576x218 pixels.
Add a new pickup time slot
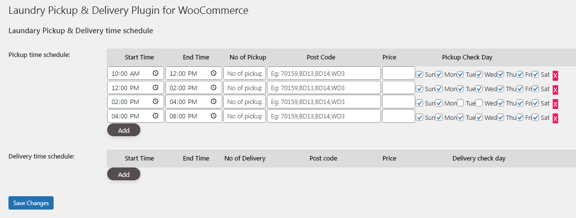point(124,130)
